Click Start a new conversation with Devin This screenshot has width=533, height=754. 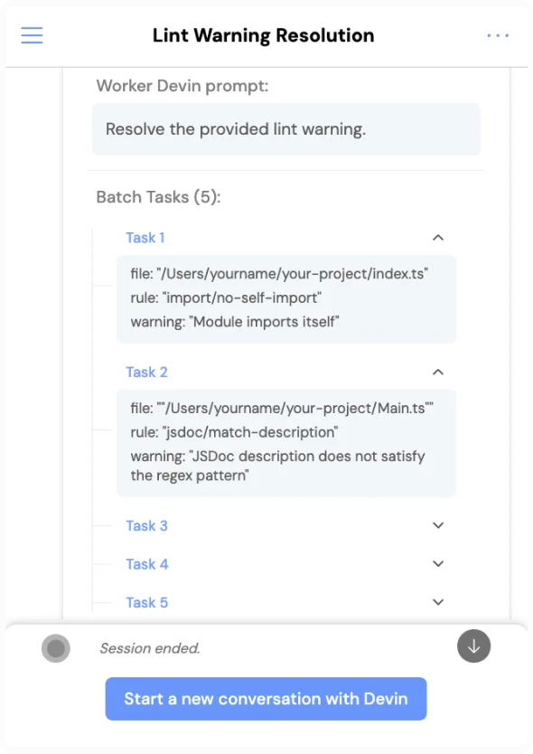click(x=266, y=698)
